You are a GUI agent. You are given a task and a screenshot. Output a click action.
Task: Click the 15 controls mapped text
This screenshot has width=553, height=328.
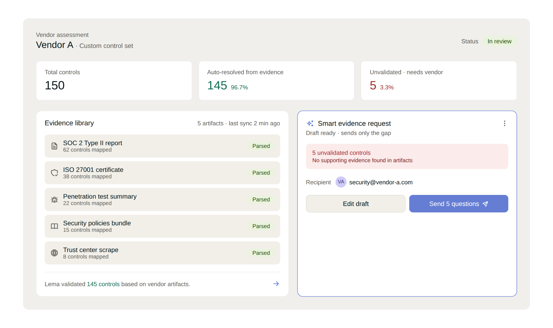(87, 230)
